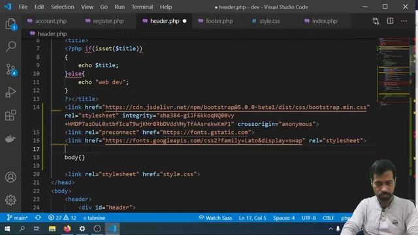Close the unsaved header.php tab dot
The width and height of the screenshot is (418, 235).
(x=184, y=21)
